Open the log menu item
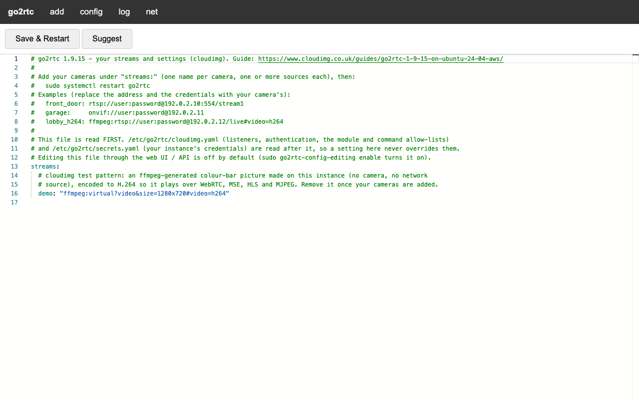This screenshot has width=639, height=399. pos(124,11)
